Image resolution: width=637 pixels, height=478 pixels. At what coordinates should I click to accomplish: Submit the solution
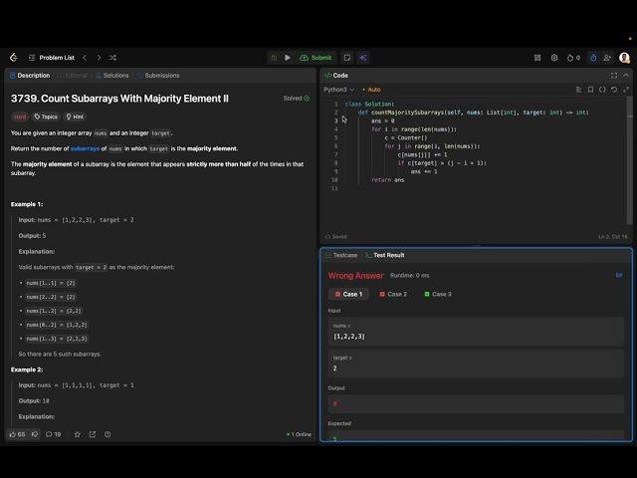pos(316,58)
